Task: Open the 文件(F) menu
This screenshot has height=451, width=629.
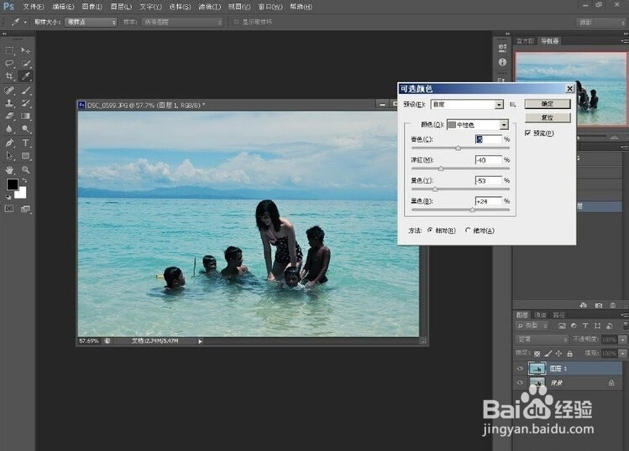Action: point(34,7)
